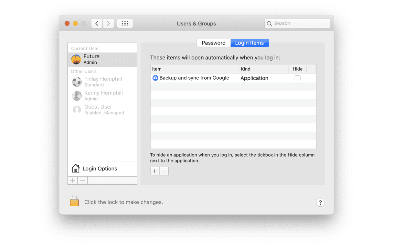Viewport: 393px width, 245px height.
Task: Remove user with minus button under list
Action: click(x=83, y=181)
